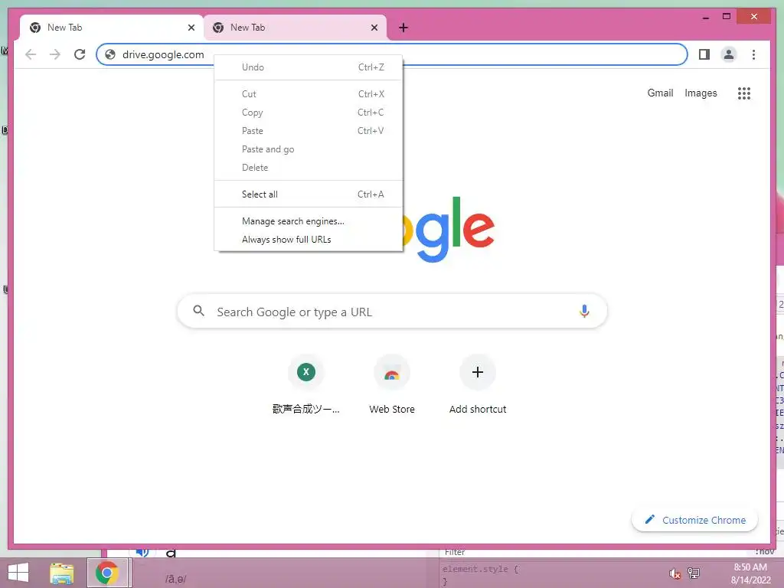Open the Gmail link
784x588 pixels.
click(660, 93)
